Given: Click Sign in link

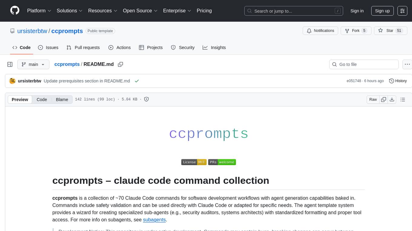Looking at the screenshot, I should click(357, 11).
